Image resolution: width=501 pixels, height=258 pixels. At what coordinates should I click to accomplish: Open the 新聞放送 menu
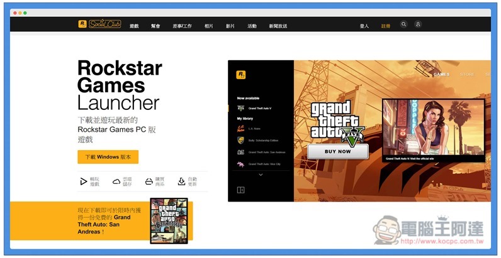click(x=278, y=26)
